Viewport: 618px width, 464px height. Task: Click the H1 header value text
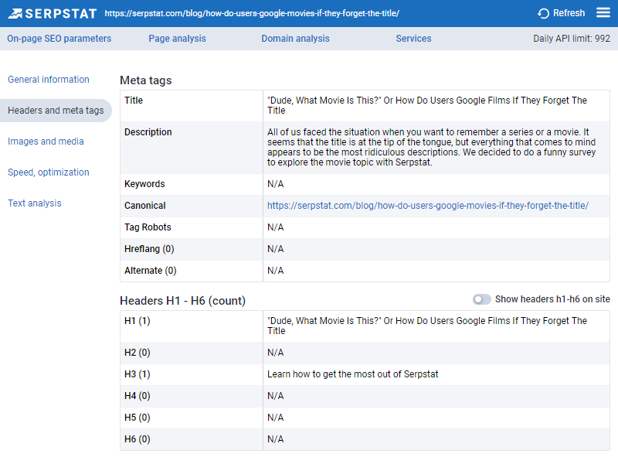[x=427, y=326]
